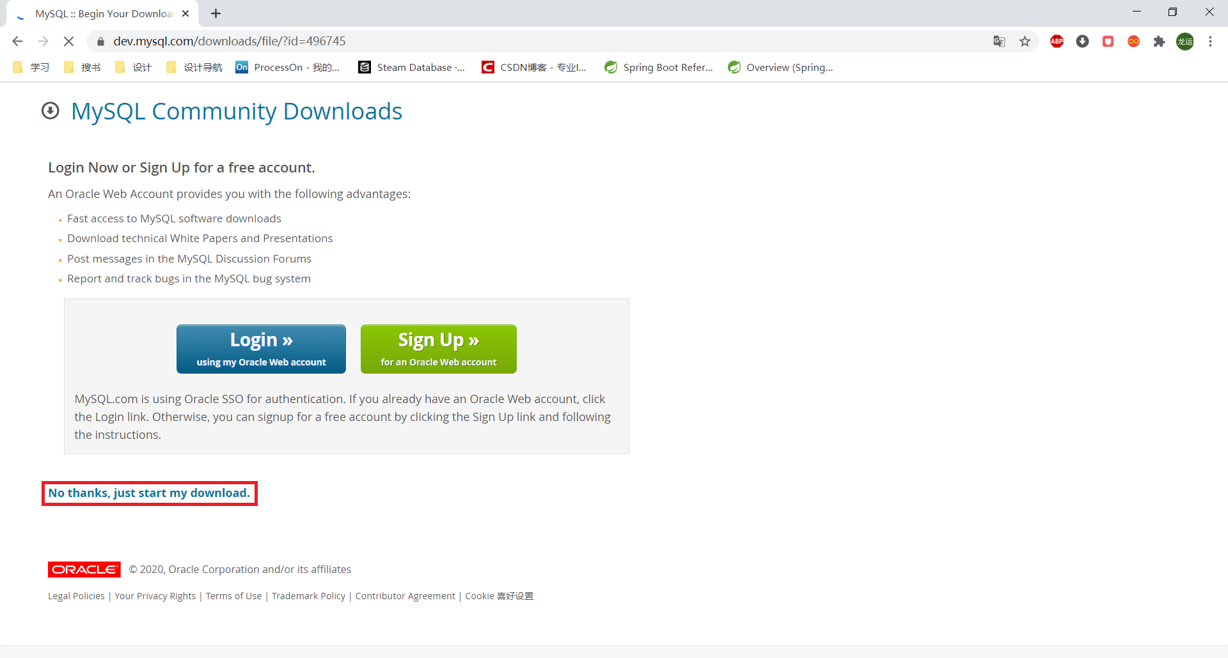
Task: Open the Chrome three-dot menu
Action: coord(1210,42)
